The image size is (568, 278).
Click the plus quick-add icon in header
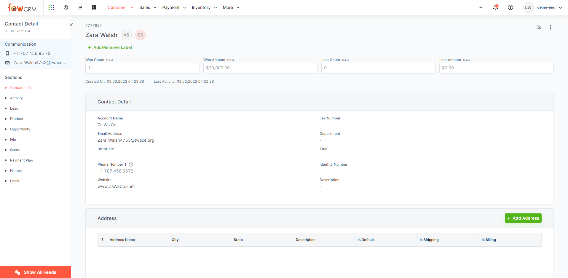(481, 7)
